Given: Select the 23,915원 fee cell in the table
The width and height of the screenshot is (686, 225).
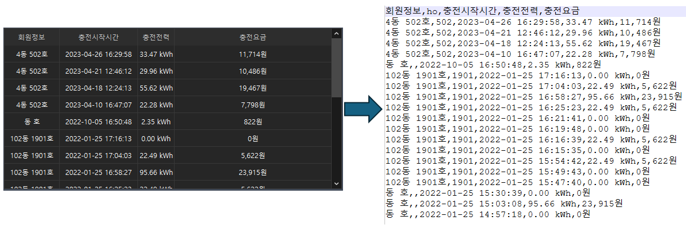Looking at the screenshot, I should 252,172.
